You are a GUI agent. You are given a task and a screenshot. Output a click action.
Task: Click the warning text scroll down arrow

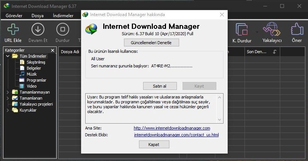[220, 119]
